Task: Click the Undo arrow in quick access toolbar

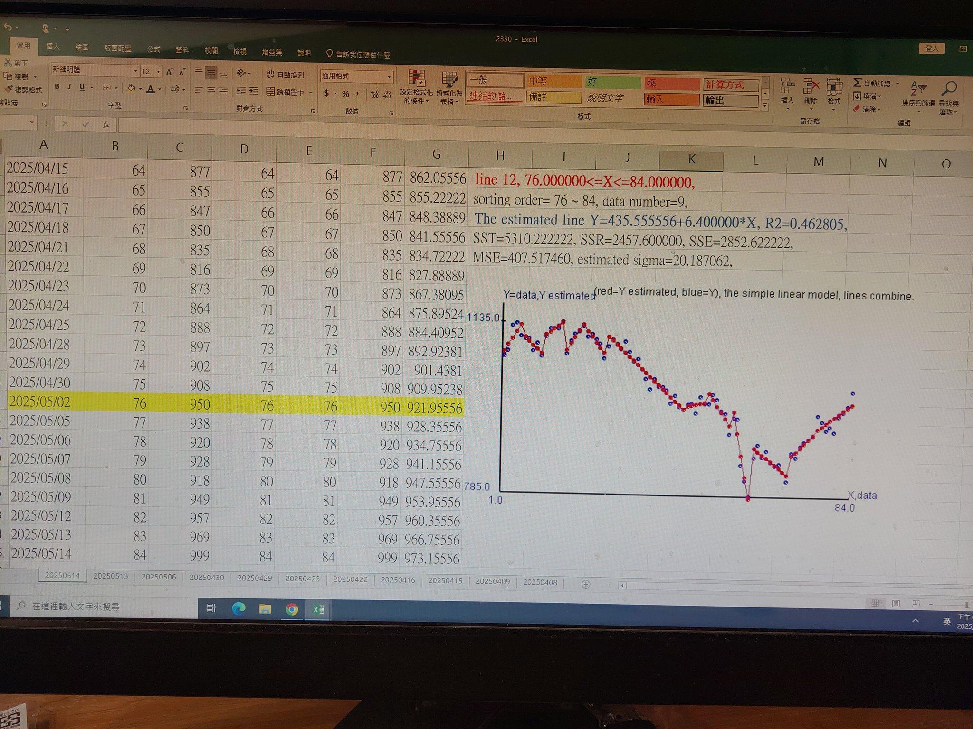Action: 8,27
